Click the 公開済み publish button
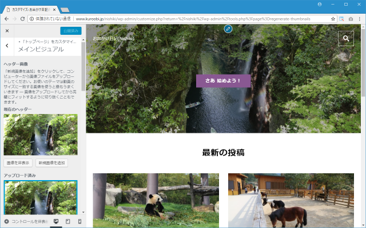366x228 pixels. 70,31
